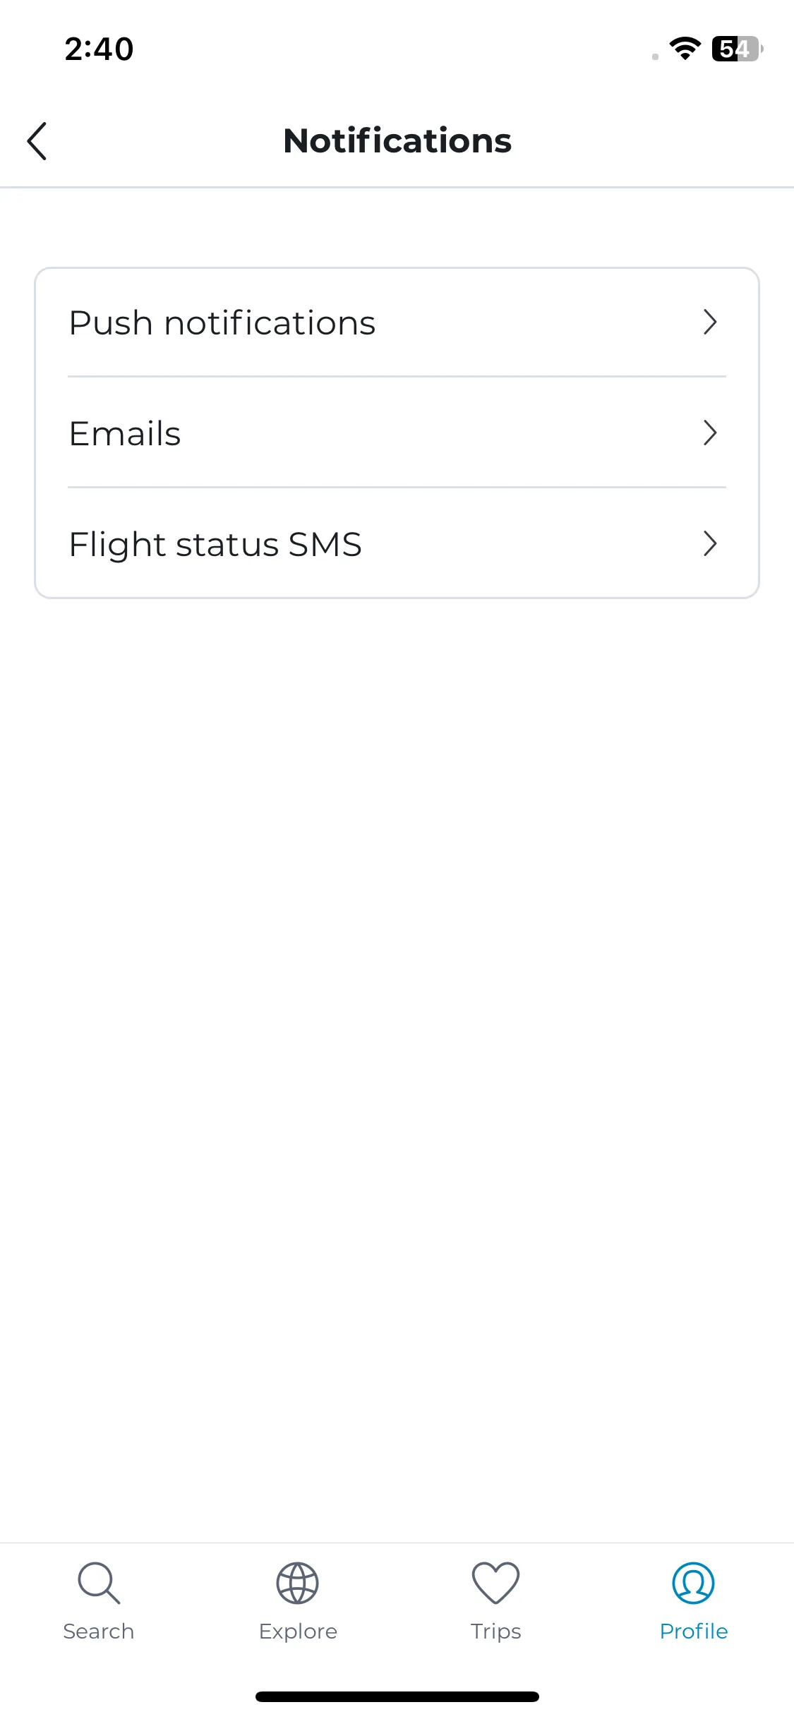This screenshot has height=1719, width=794.
Task: Expand Flight status SMS chevron
Action: pyautogui.click(x=710, y=543)
